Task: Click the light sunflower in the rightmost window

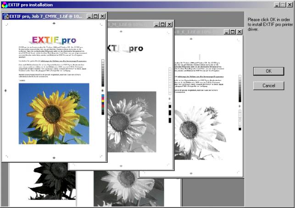Action: tap(197, 133)
